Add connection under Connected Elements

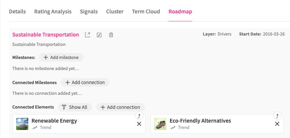click(120, 107)
